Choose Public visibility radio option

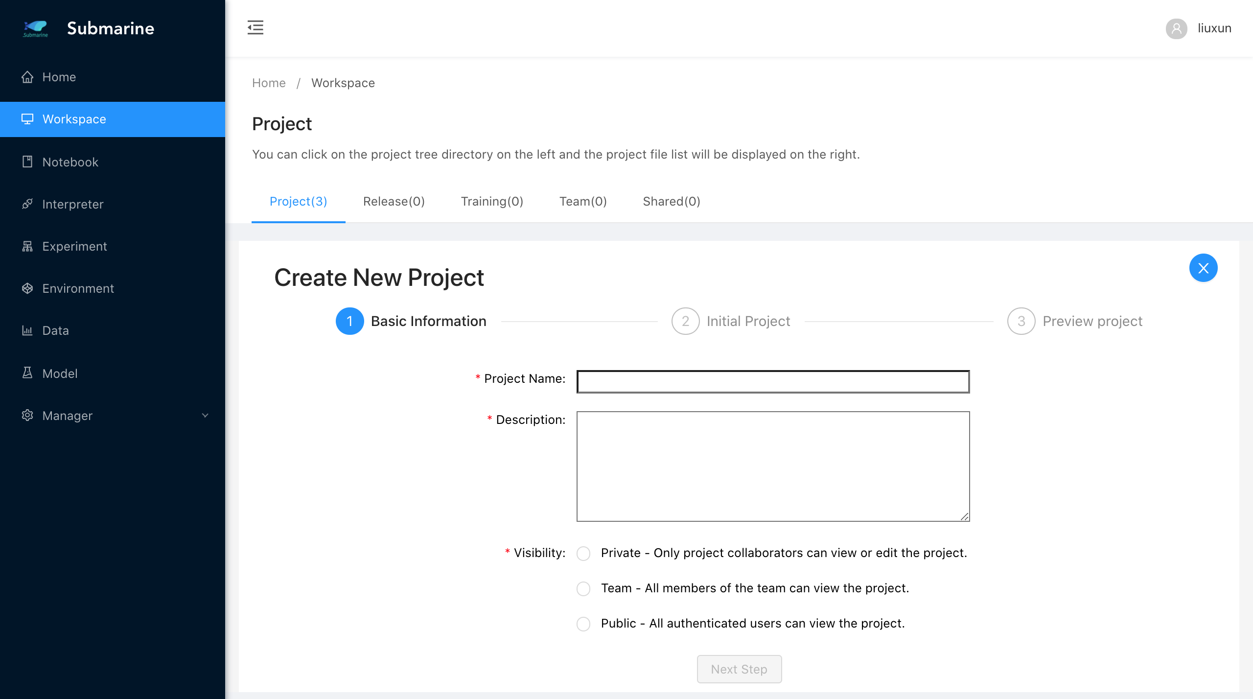tap(583, 624)
